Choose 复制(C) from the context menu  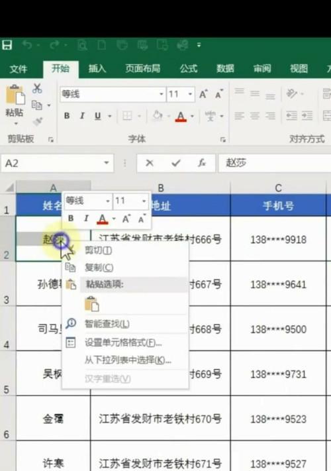(x=99, y=268)
